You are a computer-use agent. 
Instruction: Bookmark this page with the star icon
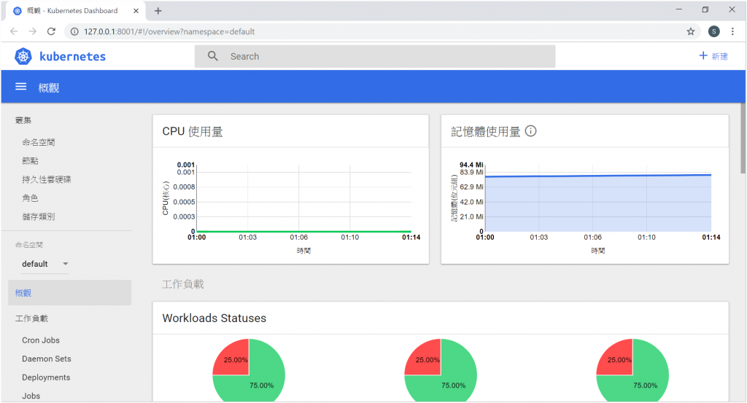(x=691, y=31)
